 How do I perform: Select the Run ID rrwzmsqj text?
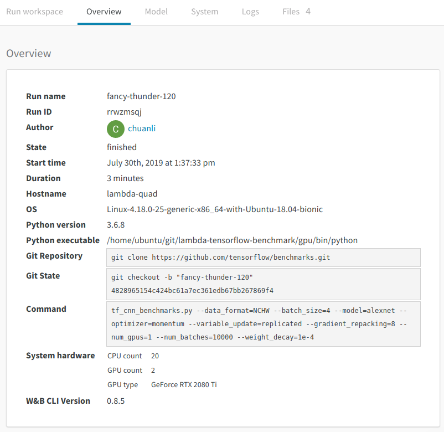[124, 111]
